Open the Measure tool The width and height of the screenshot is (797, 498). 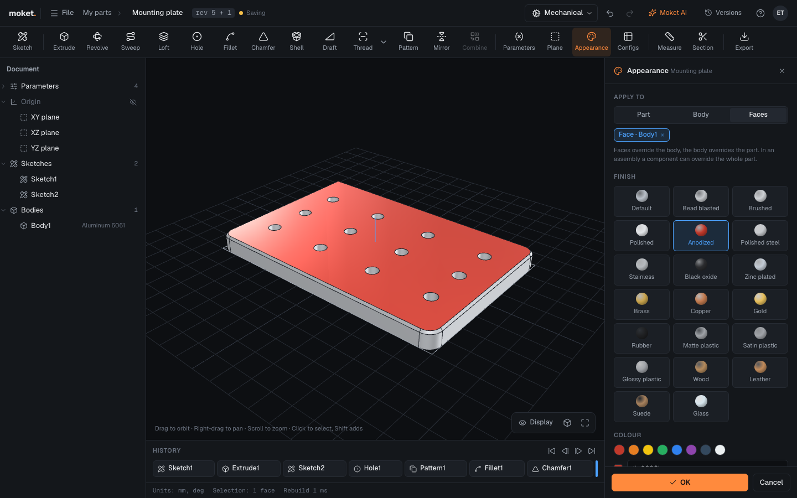670,41
